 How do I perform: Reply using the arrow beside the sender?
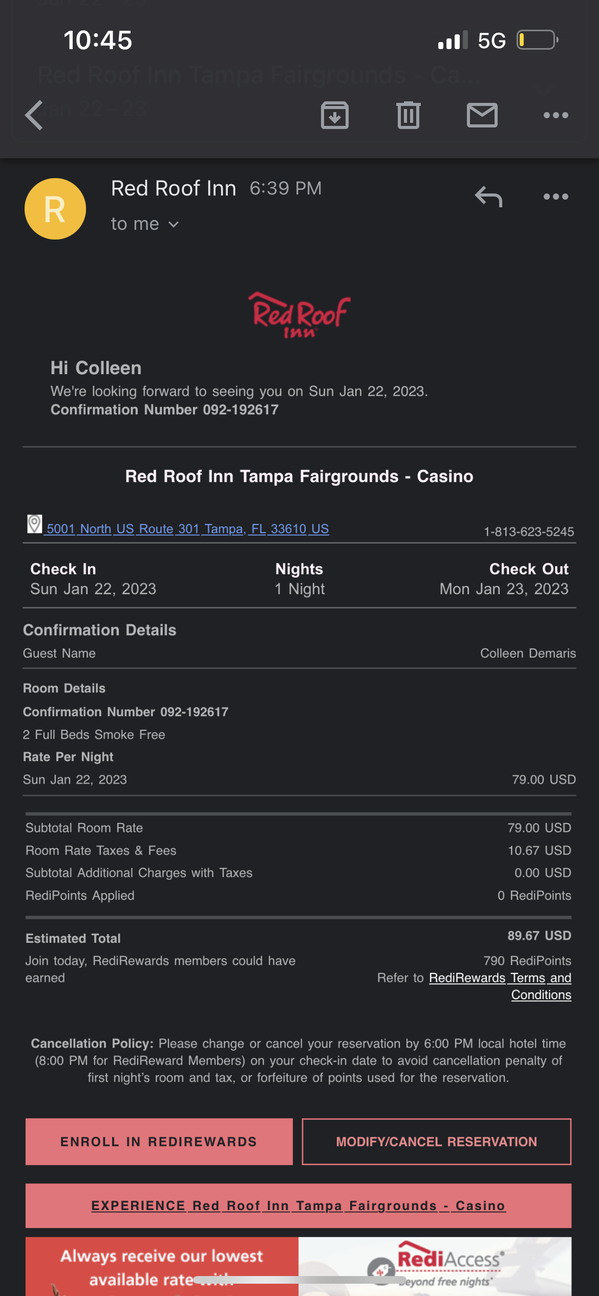click(x=488, y=197)
